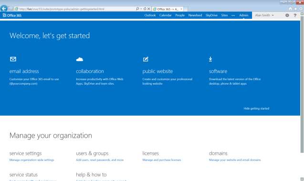Click the scrollbar up arrow
304x181 pixels.
click(302, 14)
